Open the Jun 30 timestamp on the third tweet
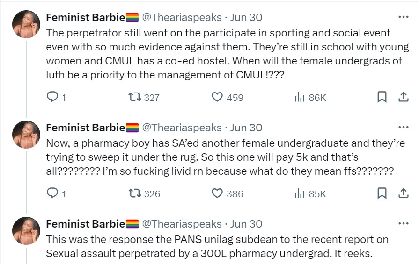Screen dimensions: 419x264 click(246, 224)
